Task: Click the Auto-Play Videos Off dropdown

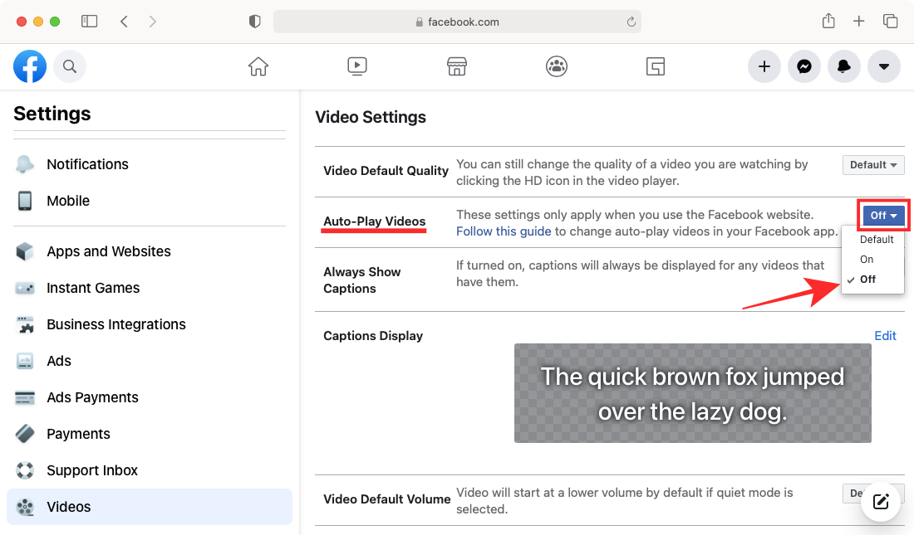Action: coord(884,216)
